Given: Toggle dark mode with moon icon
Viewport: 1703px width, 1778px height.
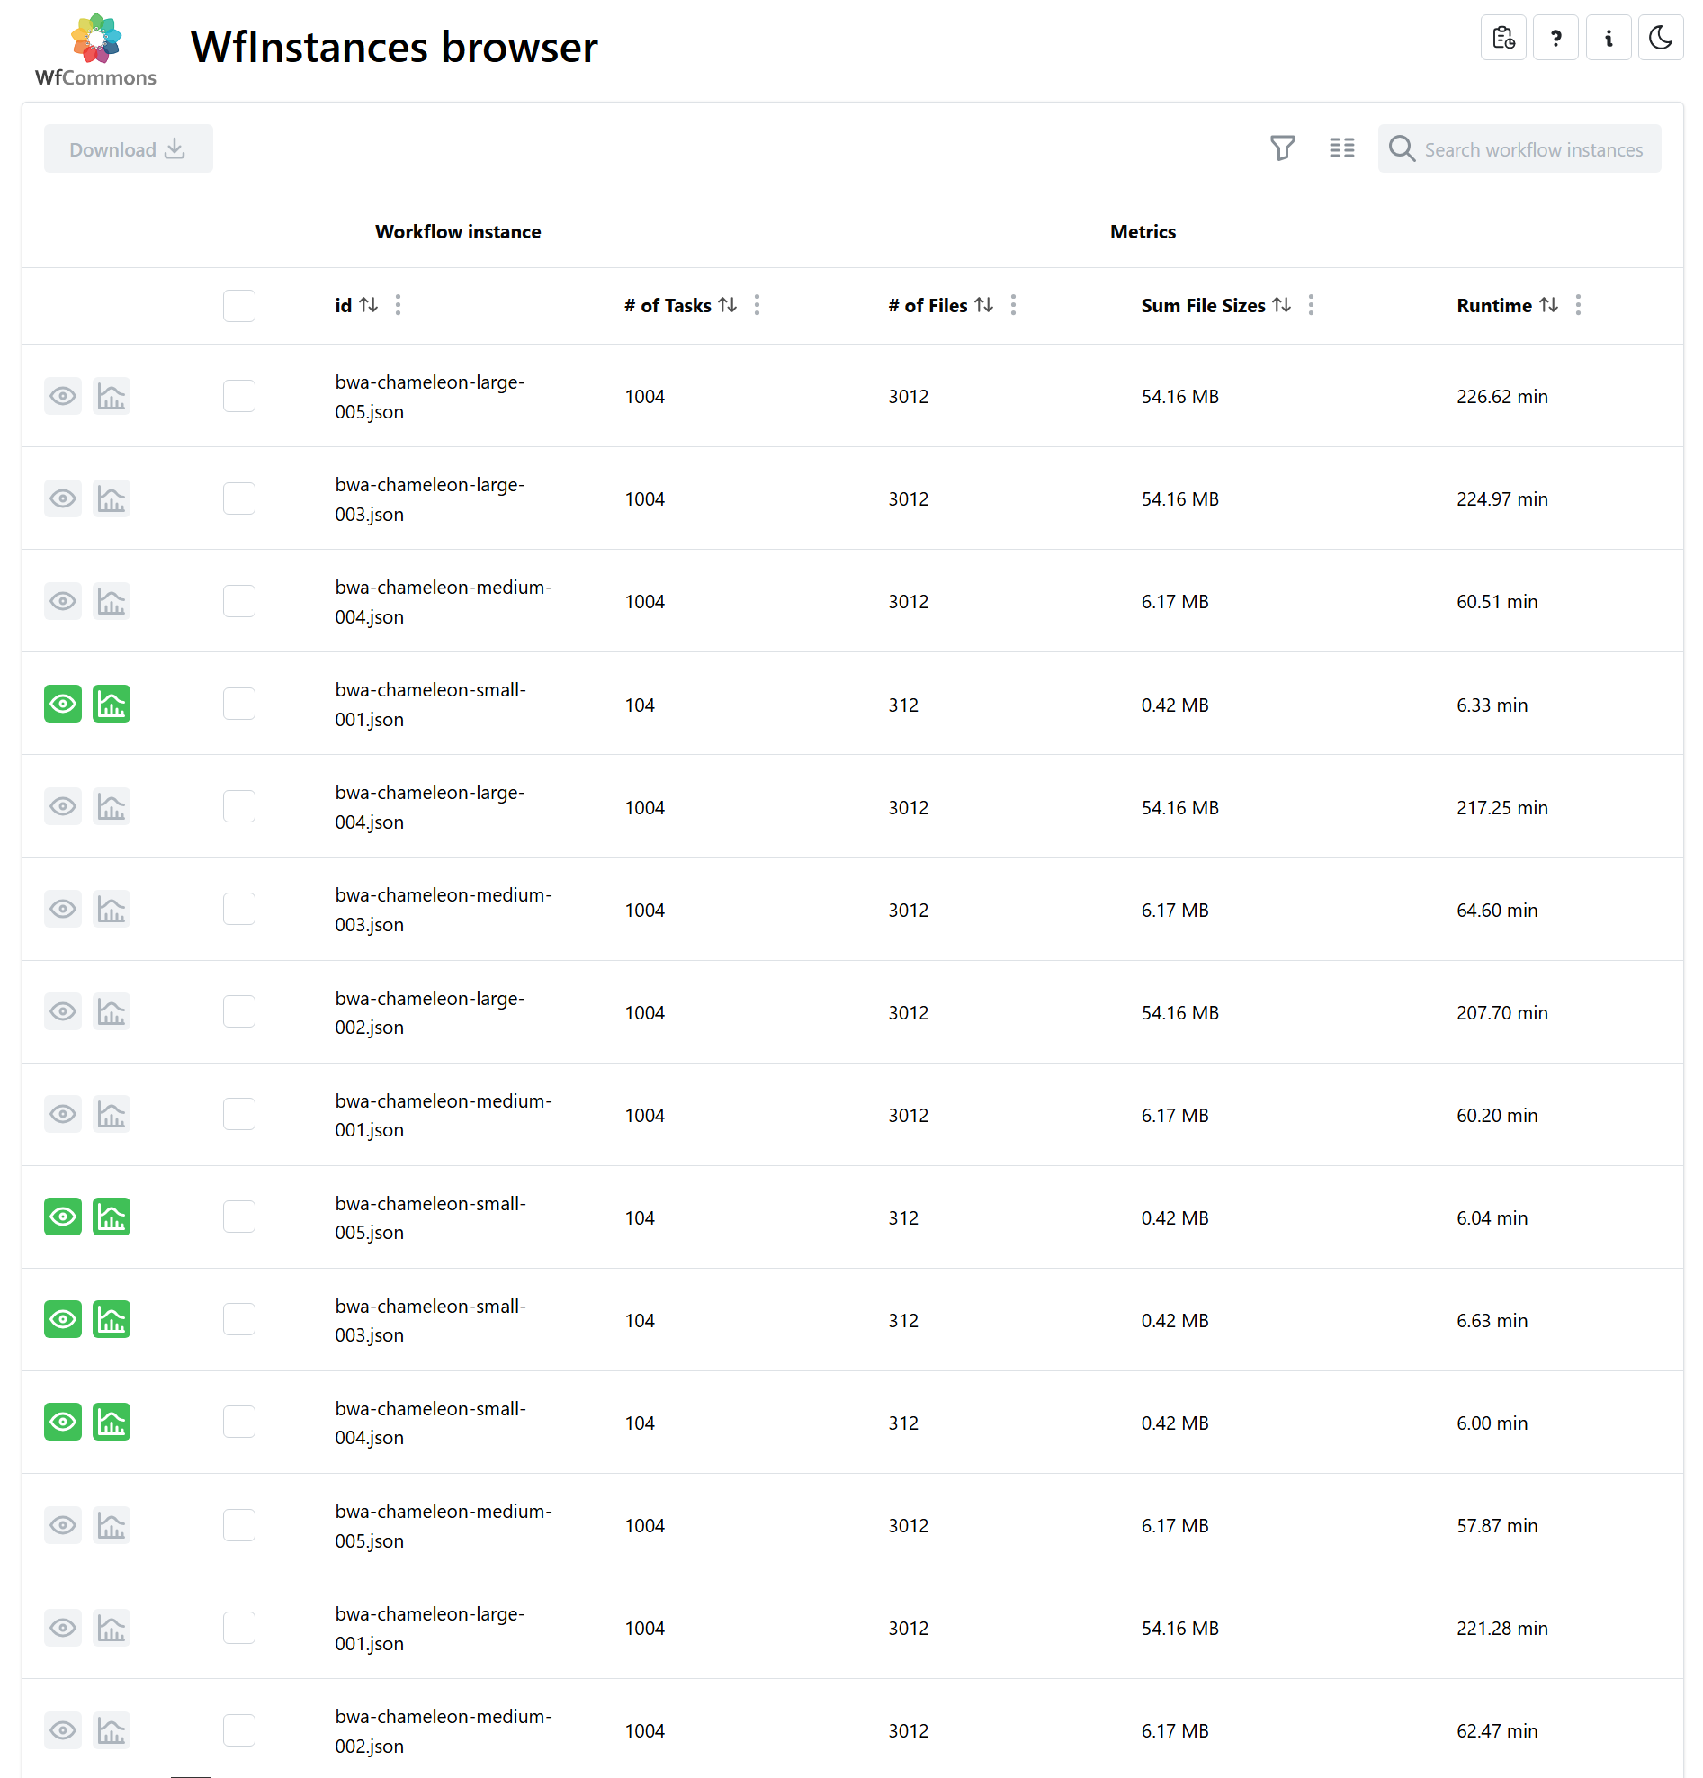Looking at the screenshot, I should tap(1660, 38).
